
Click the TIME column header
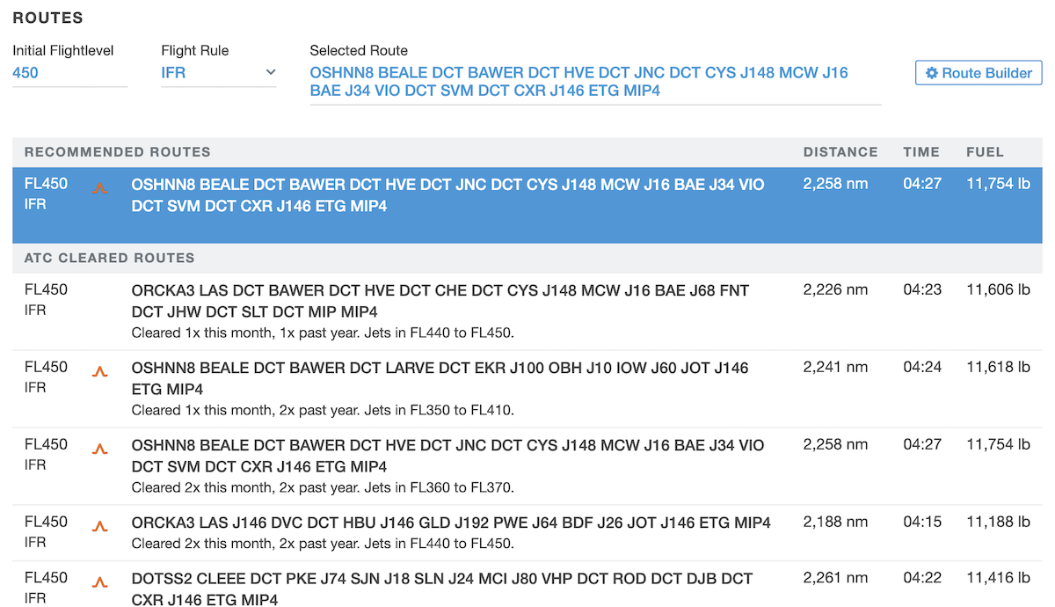point(920,152)
